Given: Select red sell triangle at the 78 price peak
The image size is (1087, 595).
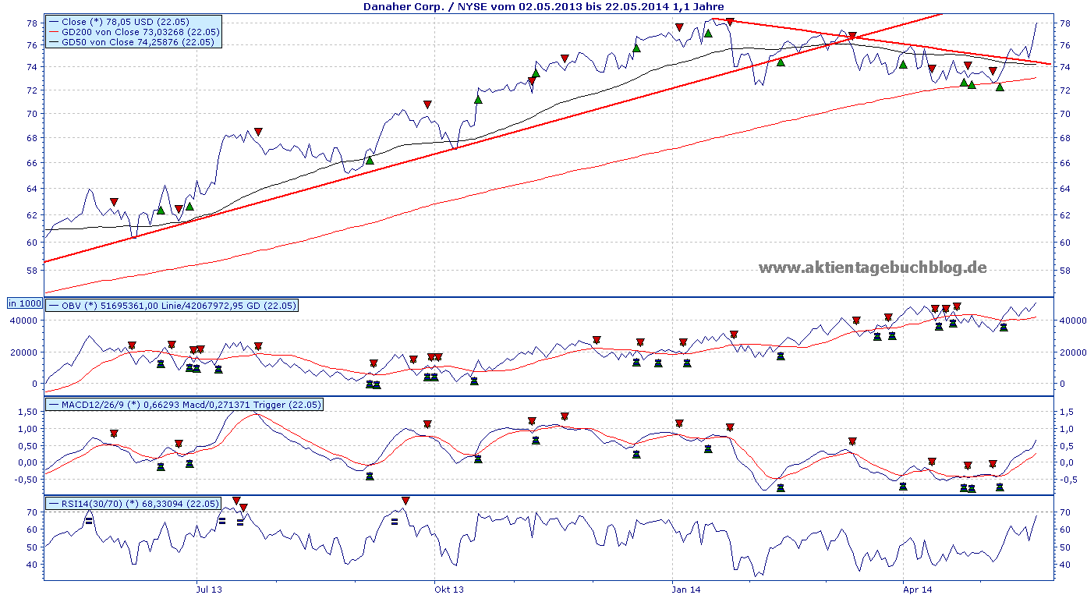Looking at the screenshot, I should click(x=729, y=22).
